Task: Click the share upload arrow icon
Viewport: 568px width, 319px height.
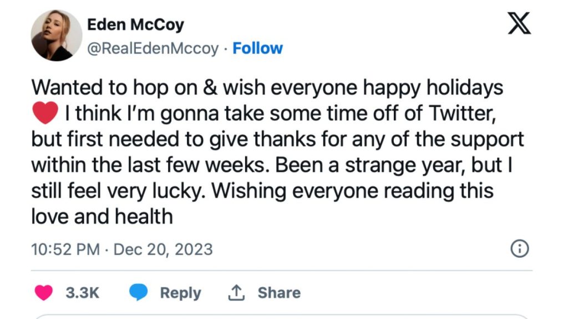Action: (236, 292)
